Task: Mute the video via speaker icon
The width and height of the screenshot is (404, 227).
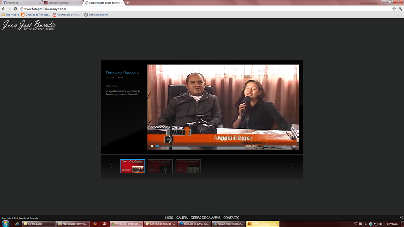Action: 285,146
